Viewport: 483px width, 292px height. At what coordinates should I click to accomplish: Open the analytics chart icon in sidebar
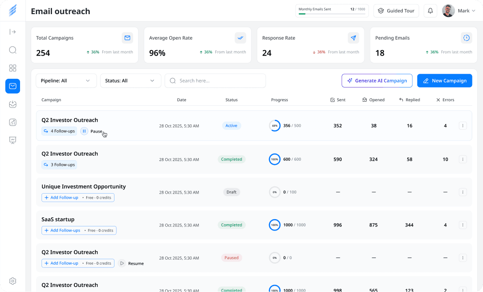[13, 122]
